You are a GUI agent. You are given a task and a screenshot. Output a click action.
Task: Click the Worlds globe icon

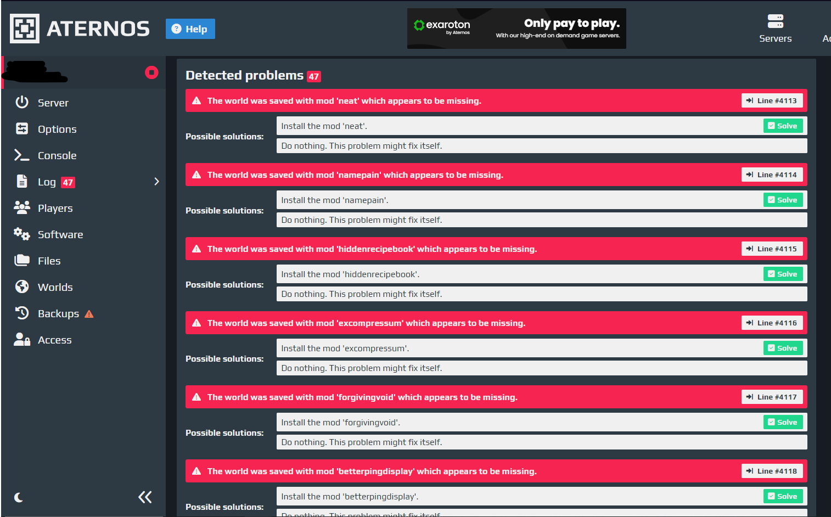pos(22,286)
